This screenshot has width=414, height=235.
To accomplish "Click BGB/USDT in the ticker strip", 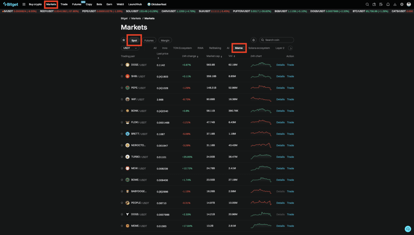I will click(x=291, y=11).
